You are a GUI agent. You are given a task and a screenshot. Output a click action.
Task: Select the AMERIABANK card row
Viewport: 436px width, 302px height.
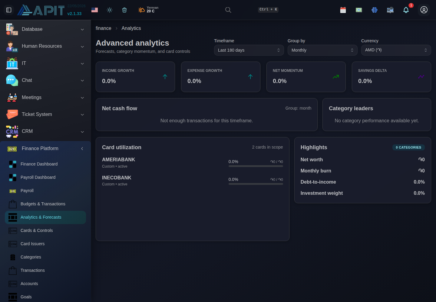click(193, 162)
